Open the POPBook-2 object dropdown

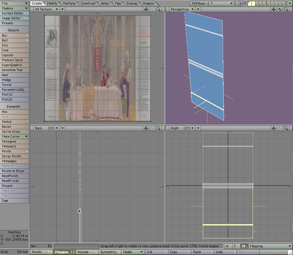212,3
